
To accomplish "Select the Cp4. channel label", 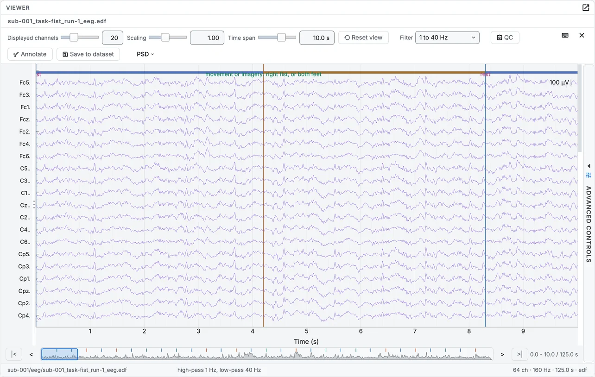I will click(x=24, y=315).
